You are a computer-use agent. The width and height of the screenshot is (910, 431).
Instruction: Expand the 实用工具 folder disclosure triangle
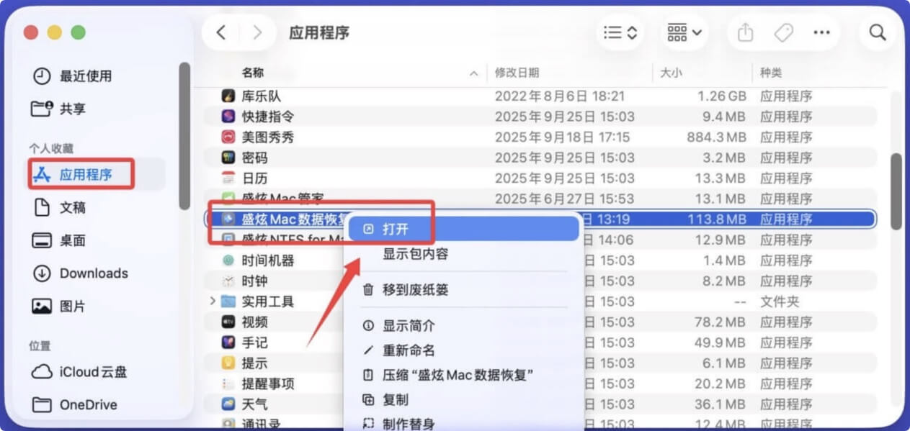click(212, 301)
